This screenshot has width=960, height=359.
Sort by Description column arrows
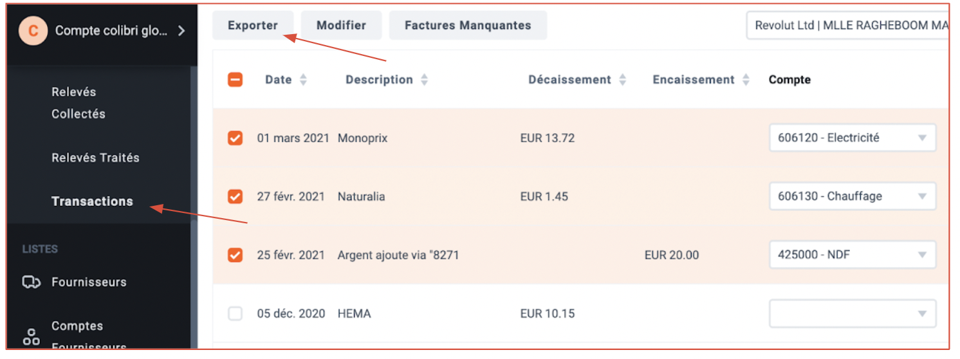(424, 80)
